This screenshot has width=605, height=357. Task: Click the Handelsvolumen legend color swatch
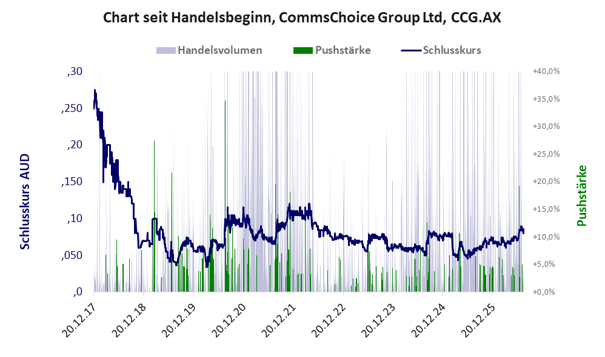(166, 50)
